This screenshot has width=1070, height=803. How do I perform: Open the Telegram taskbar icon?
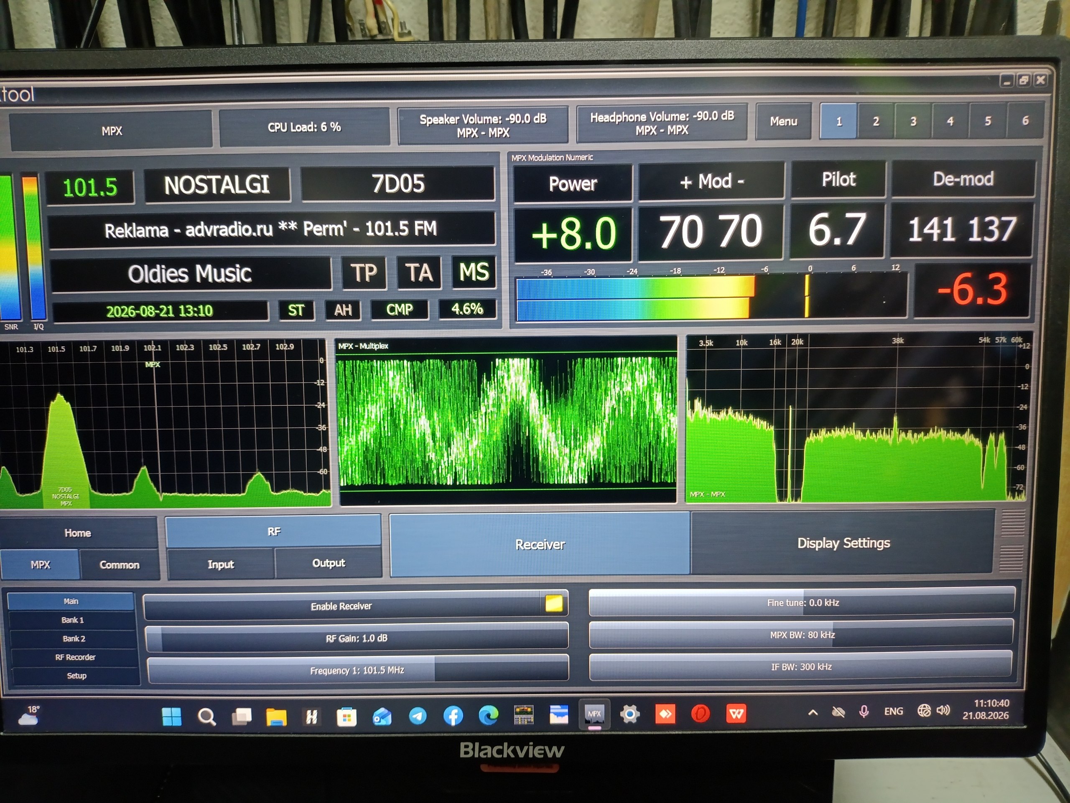418,716
